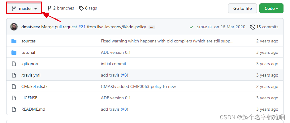290x123 pixels.
Task: Open the .travis.yml file
Action: pyautogui.click(x=31, y=75)
